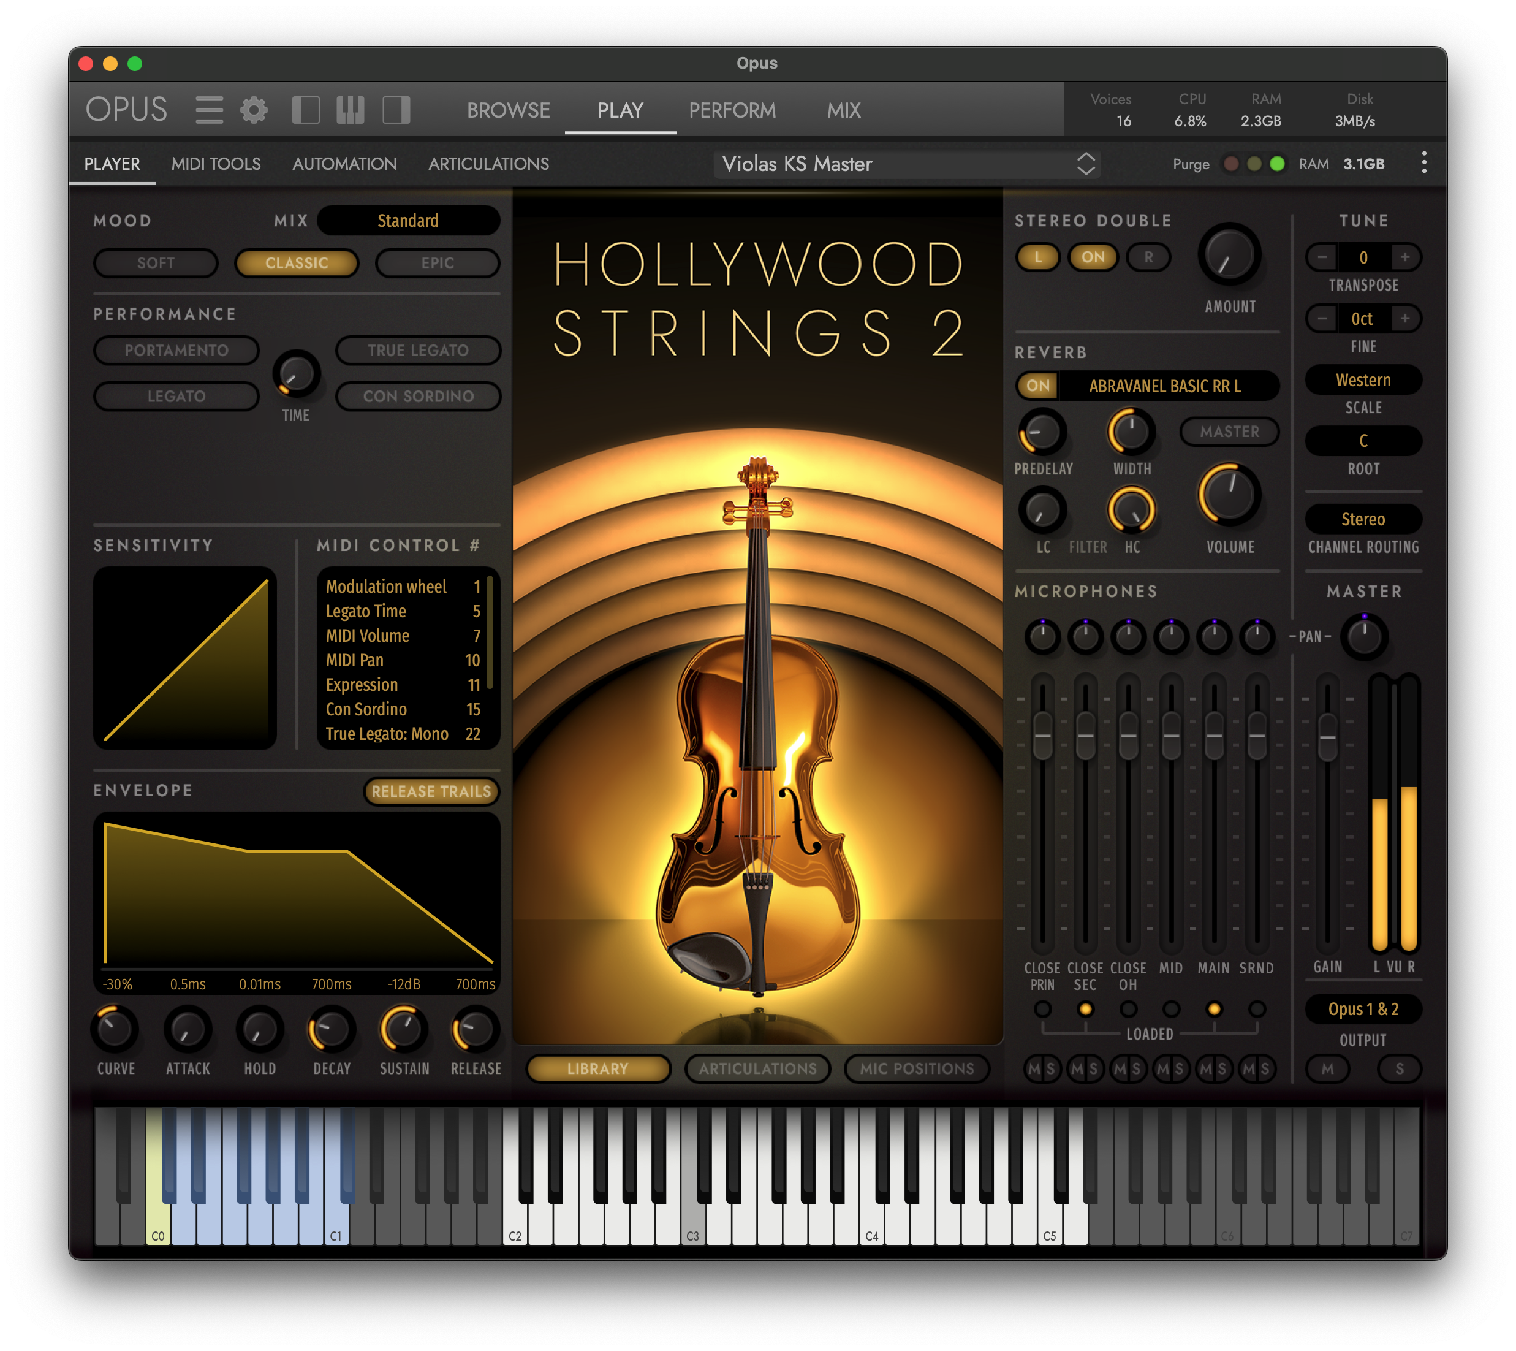1516x1351 pixels.
Task: Click the Library button below the artwork
Action: [598, 1068]
